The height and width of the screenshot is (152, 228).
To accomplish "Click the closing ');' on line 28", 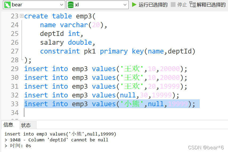I will coord(28,60).
